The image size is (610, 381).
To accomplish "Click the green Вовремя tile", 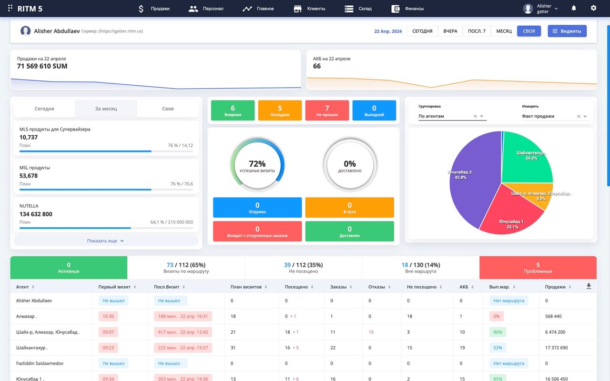I will (233, 110).
